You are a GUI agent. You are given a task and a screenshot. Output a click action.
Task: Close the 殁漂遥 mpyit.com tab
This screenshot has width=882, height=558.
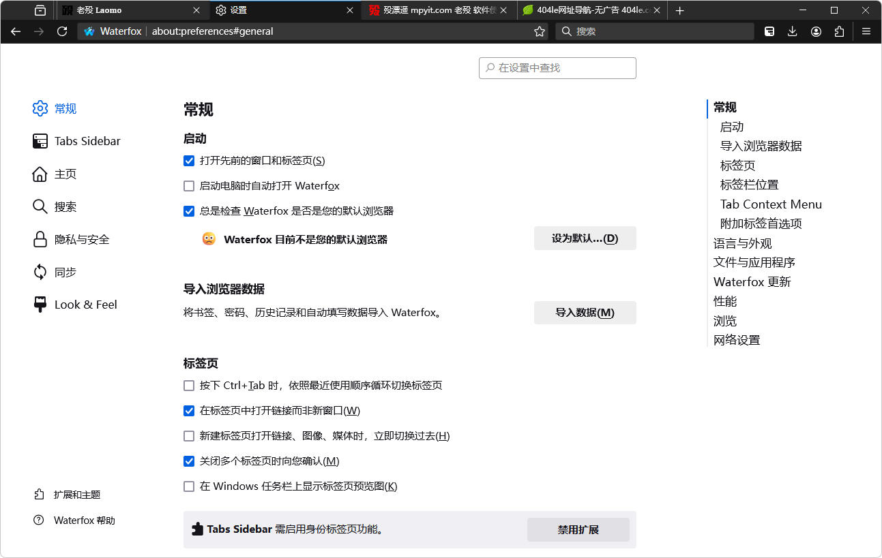point(504,10)
